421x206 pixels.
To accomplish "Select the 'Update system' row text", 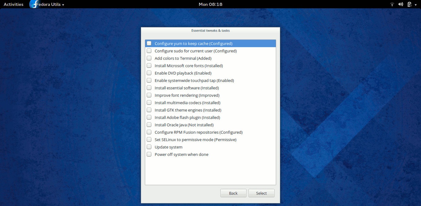I will point(168,147).
